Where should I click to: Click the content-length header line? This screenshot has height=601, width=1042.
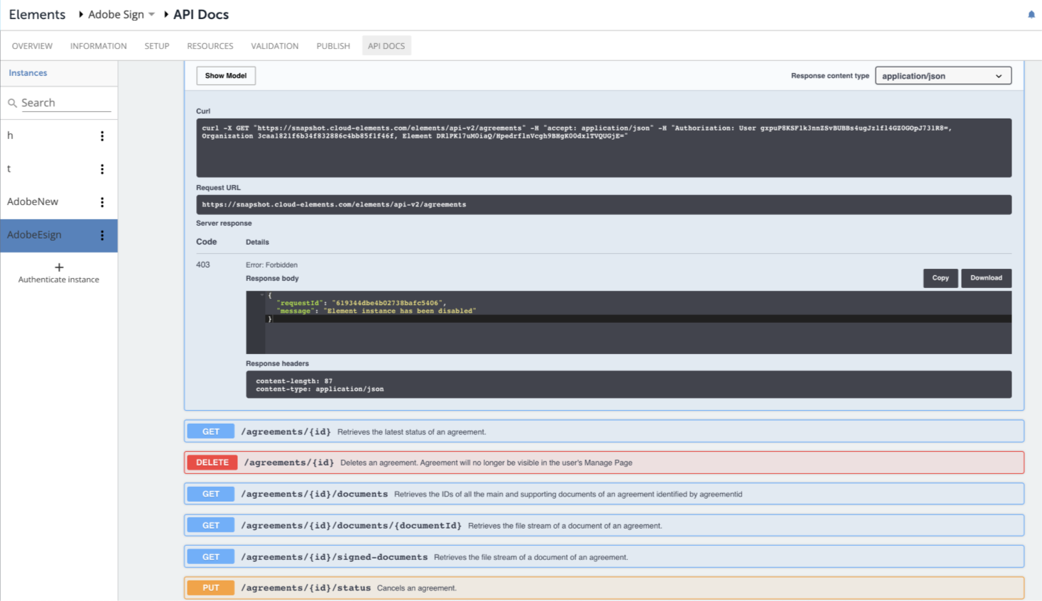point(294,381)
